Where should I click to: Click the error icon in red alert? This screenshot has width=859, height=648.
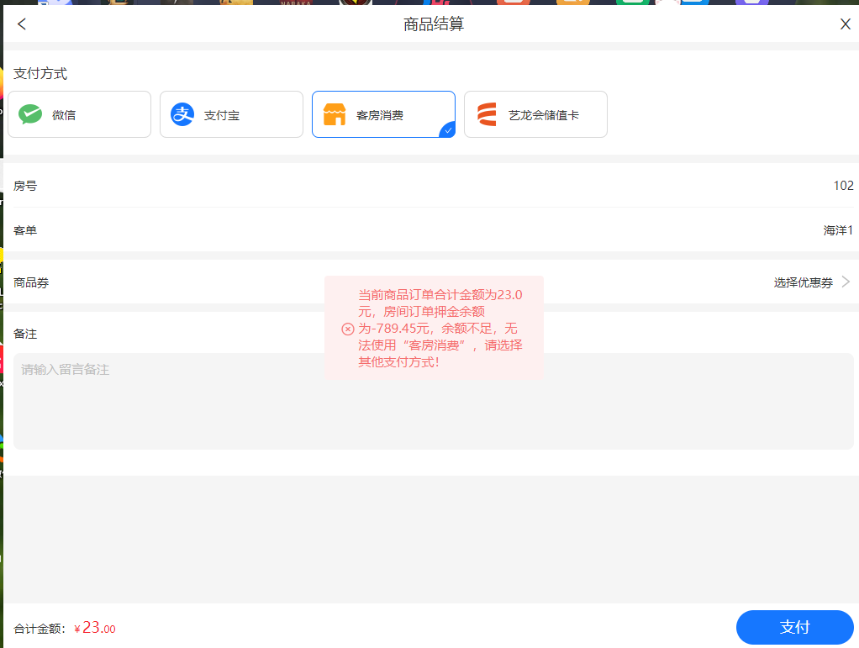347,329
